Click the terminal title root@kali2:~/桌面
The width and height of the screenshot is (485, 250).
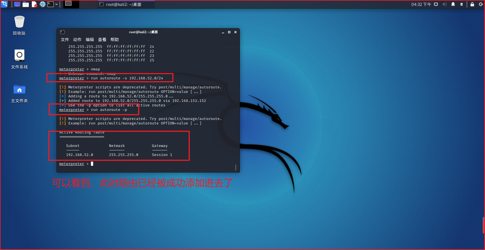(143, 32)
